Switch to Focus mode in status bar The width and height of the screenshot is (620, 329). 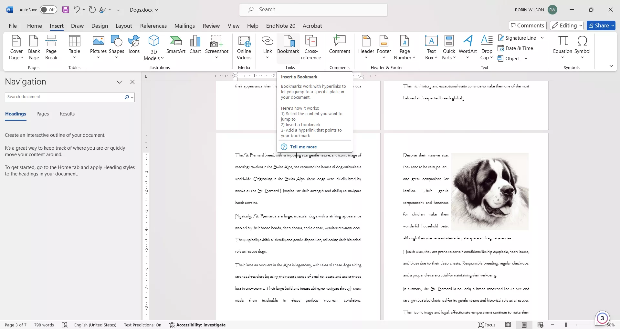[487, 325]
